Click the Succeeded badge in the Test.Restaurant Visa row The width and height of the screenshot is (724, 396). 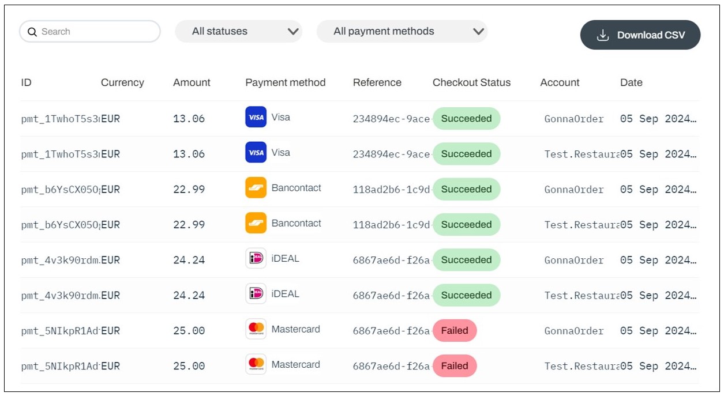(466, 154)
